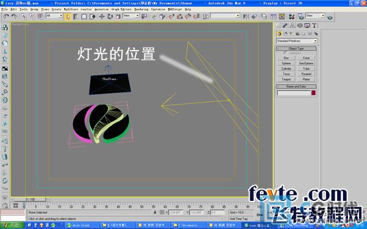367x229 pixels.
Task: Choose the Rectangular Selection Region icon
Action: click(84, 16)
